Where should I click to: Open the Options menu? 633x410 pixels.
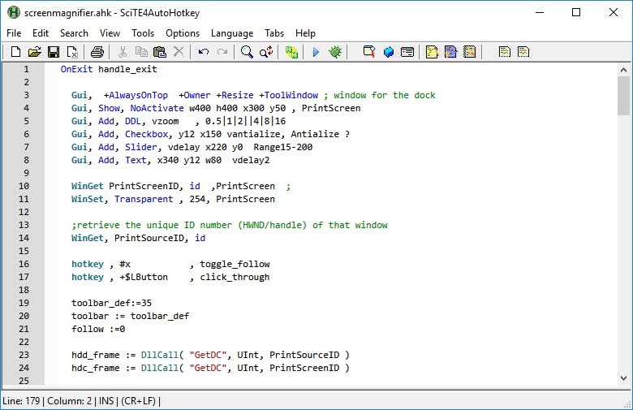[183, 33]
